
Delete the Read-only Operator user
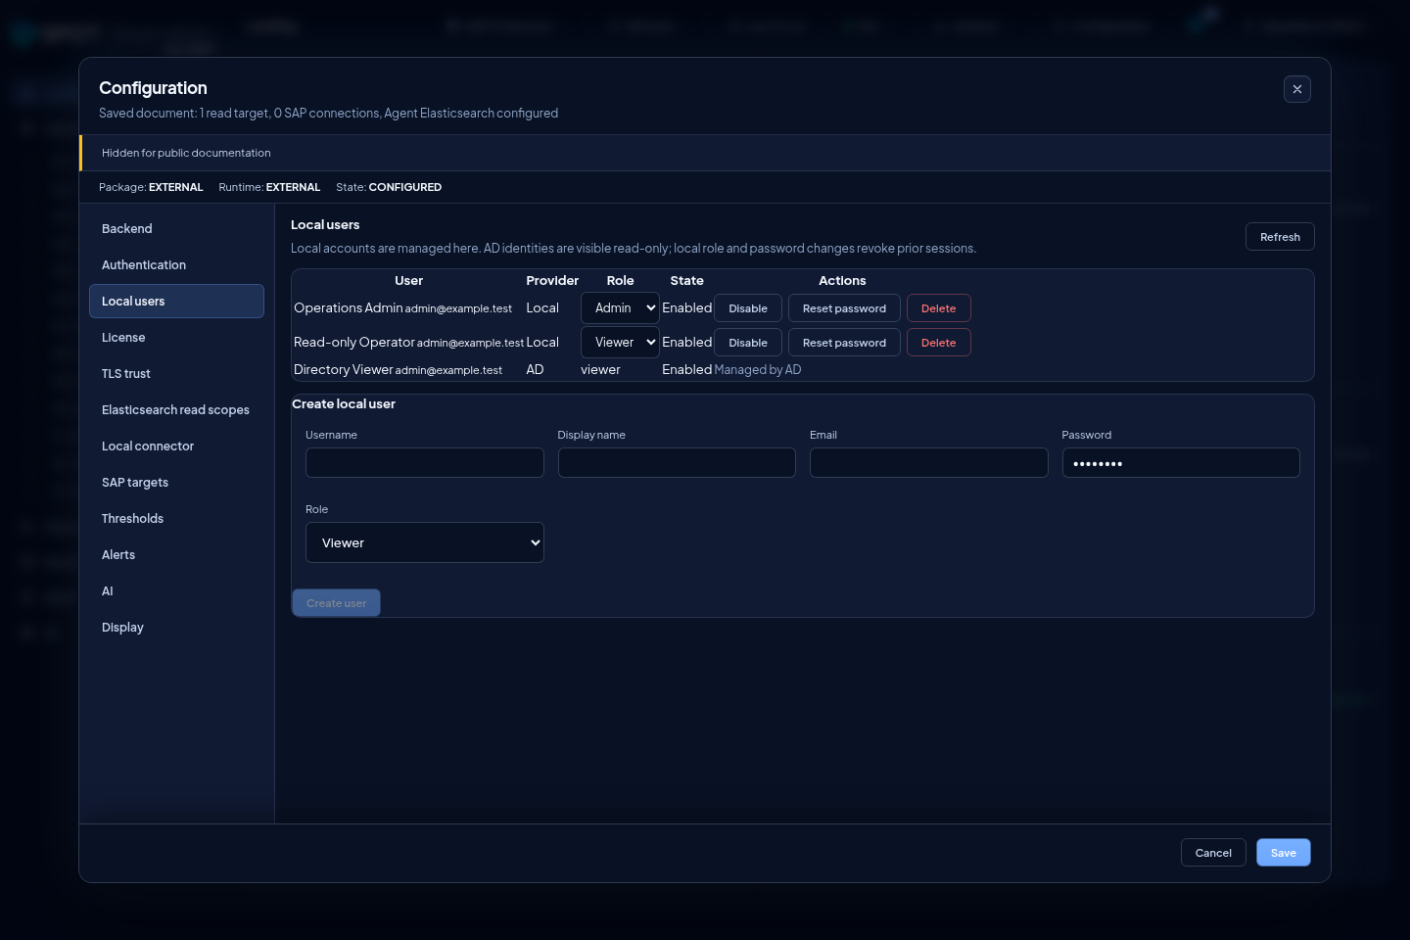tap(938, 343)
